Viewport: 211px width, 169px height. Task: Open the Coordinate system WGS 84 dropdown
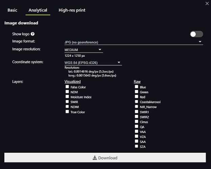click(x=93, y=63)
